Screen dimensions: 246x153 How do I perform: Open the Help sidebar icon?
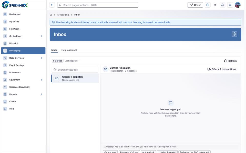(5, 109)
